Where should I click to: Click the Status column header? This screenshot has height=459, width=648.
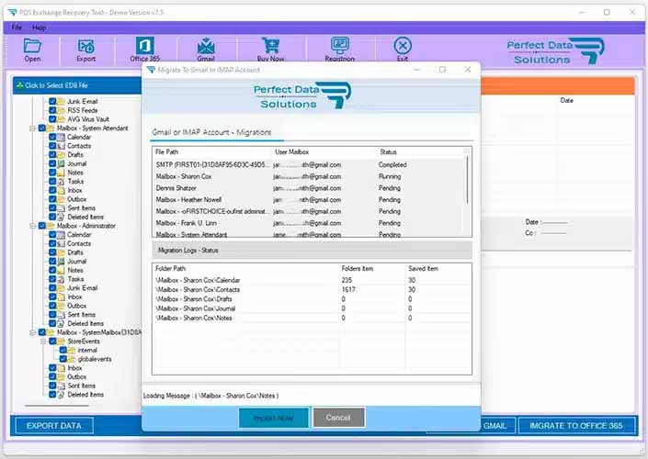[388, 151]
